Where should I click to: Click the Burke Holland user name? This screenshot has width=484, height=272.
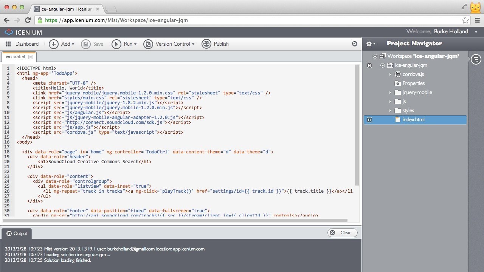pos(451,32)
